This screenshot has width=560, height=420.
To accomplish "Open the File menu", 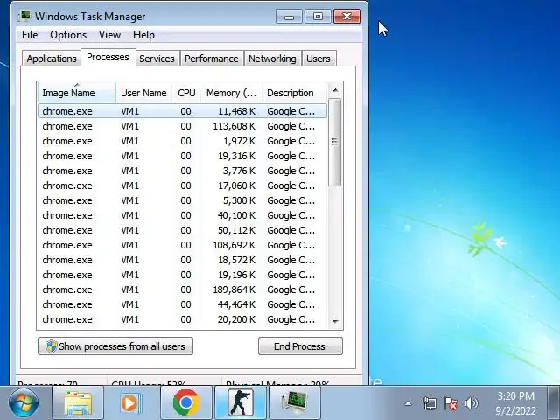I will click(30, 35).
